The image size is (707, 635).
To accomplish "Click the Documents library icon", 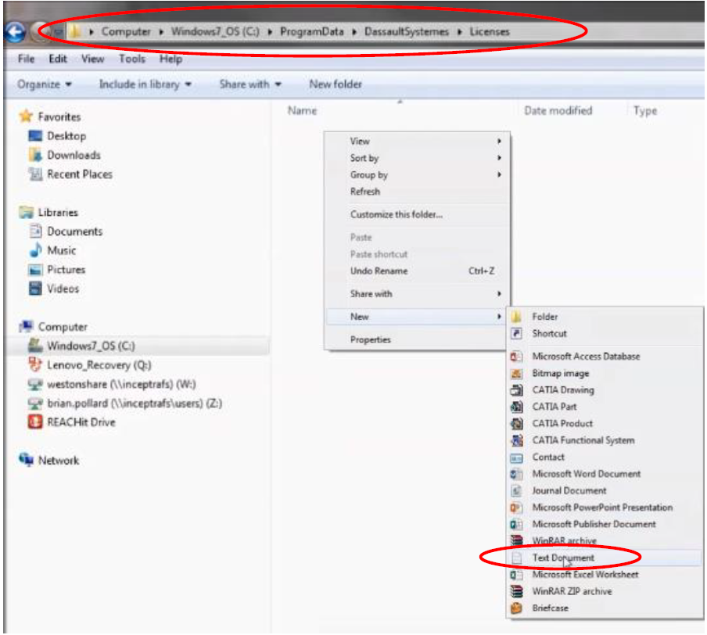I will click(x=35, y=231).
